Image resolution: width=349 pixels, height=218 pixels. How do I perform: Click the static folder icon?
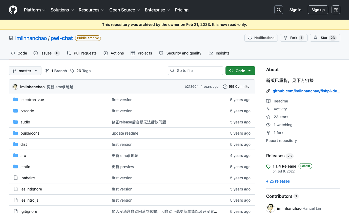16,167
